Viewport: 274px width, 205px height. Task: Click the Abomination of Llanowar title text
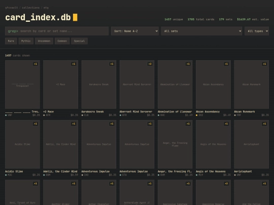tap(175, 112)
